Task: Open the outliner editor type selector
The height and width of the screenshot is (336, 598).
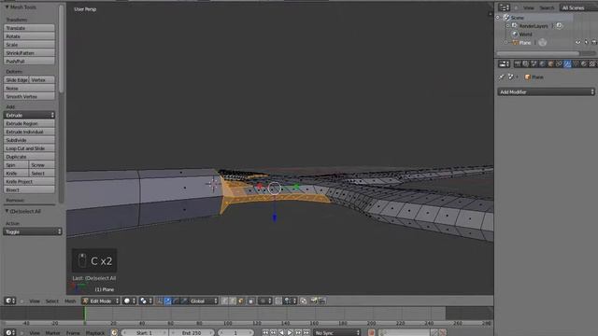Action: tap(504, 7)
